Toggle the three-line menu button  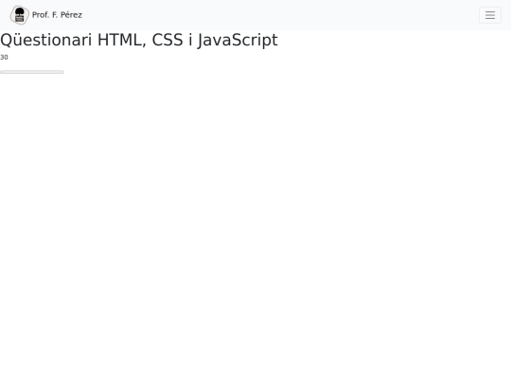point(490,15)
